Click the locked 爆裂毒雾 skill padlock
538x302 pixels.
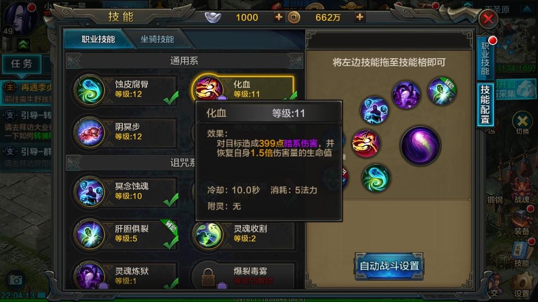(x=208, y=276)
